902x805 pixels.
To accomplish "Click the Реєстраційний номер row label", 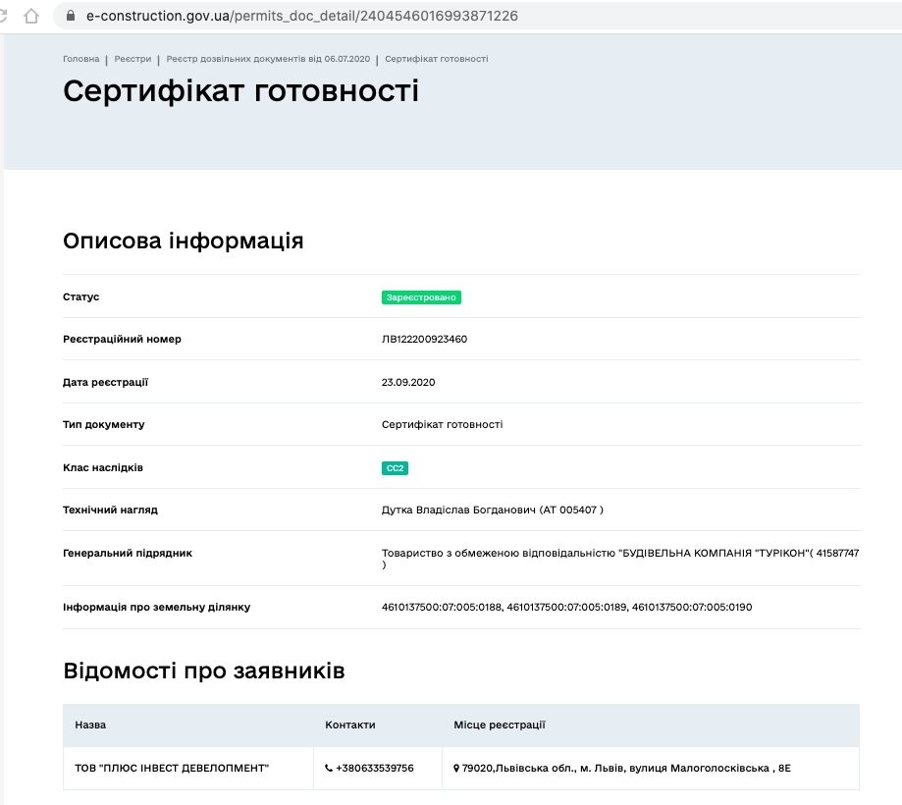I will pyautogui.click(x=122, y=340).
